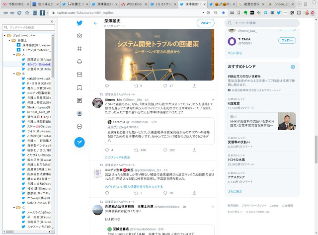Collapse the A bookmark folder
The image size is (318, 235).
point(14,55)
